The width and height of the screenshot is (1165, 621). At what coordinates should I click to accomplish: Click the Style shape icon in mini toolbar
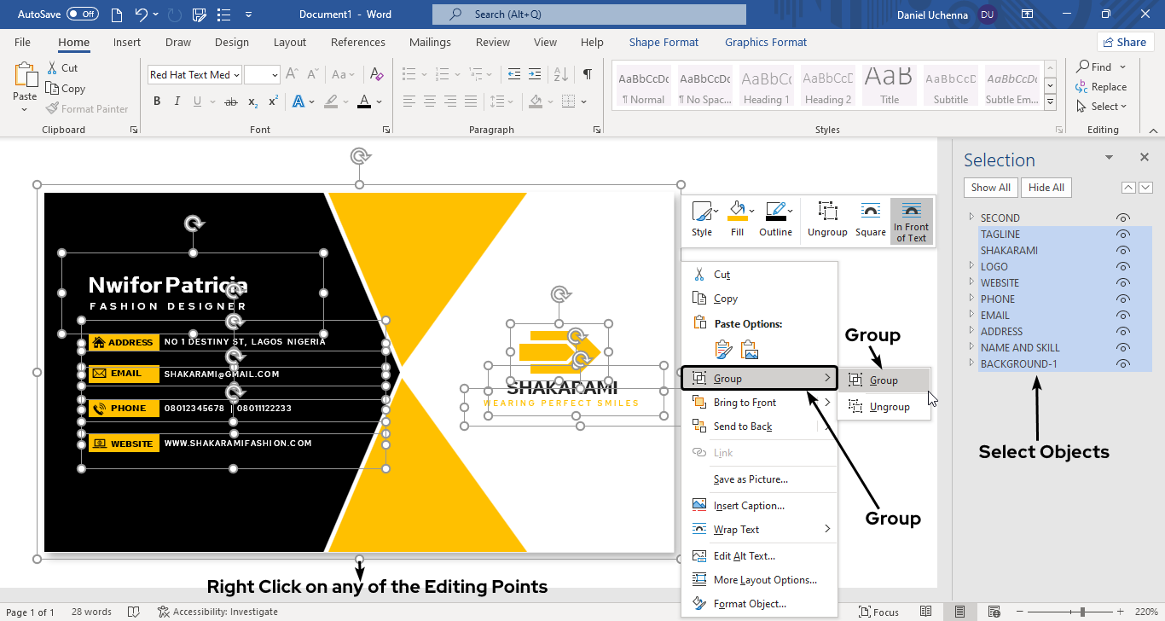tap(701, 212)
